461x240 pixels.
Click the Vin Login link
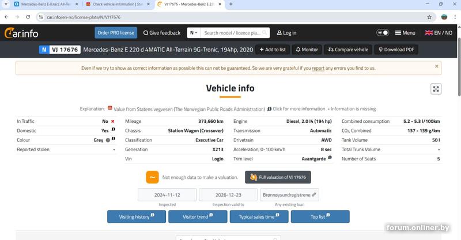click(218, 159)
